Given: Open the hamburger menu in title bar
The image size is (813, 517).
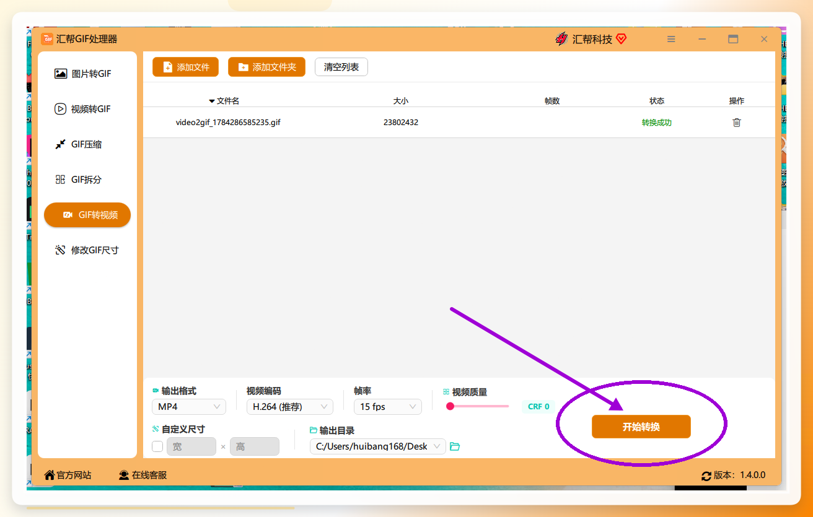Looking at the screenshot, I should pyautogui.click(x=671, y=39).
